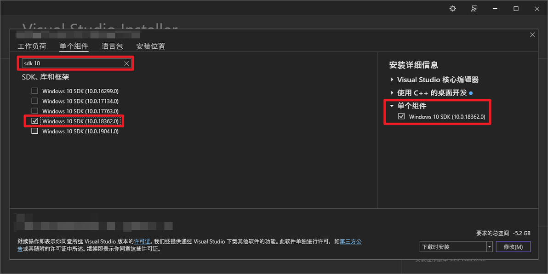Open the feedback icon in title bar
Image resolution: width=548 pixels, height=274 pixels.
click(x=474, y=9)
